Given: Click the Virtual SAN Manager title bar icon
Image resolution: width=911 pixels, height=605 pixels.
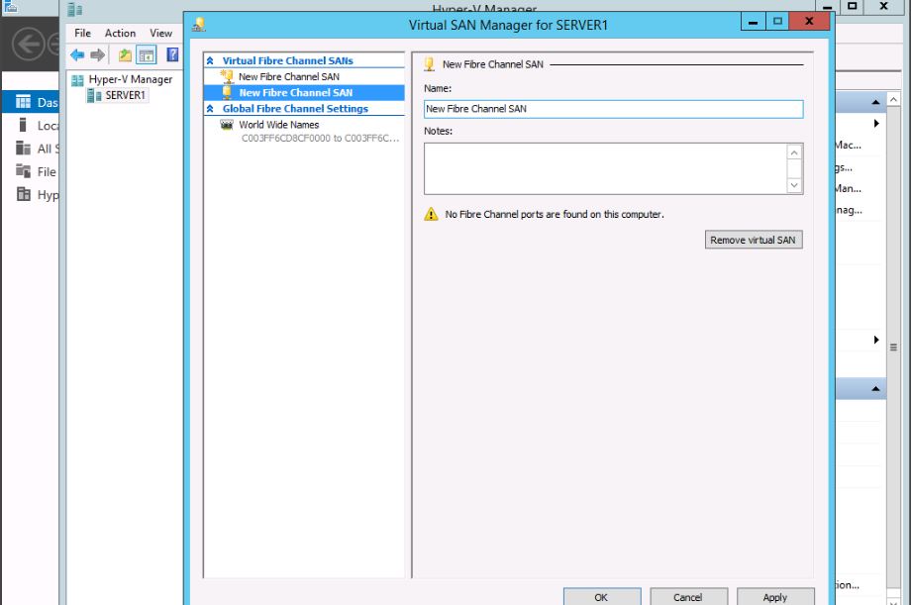Looking at the screenshot, I should [x=199, y=25].
